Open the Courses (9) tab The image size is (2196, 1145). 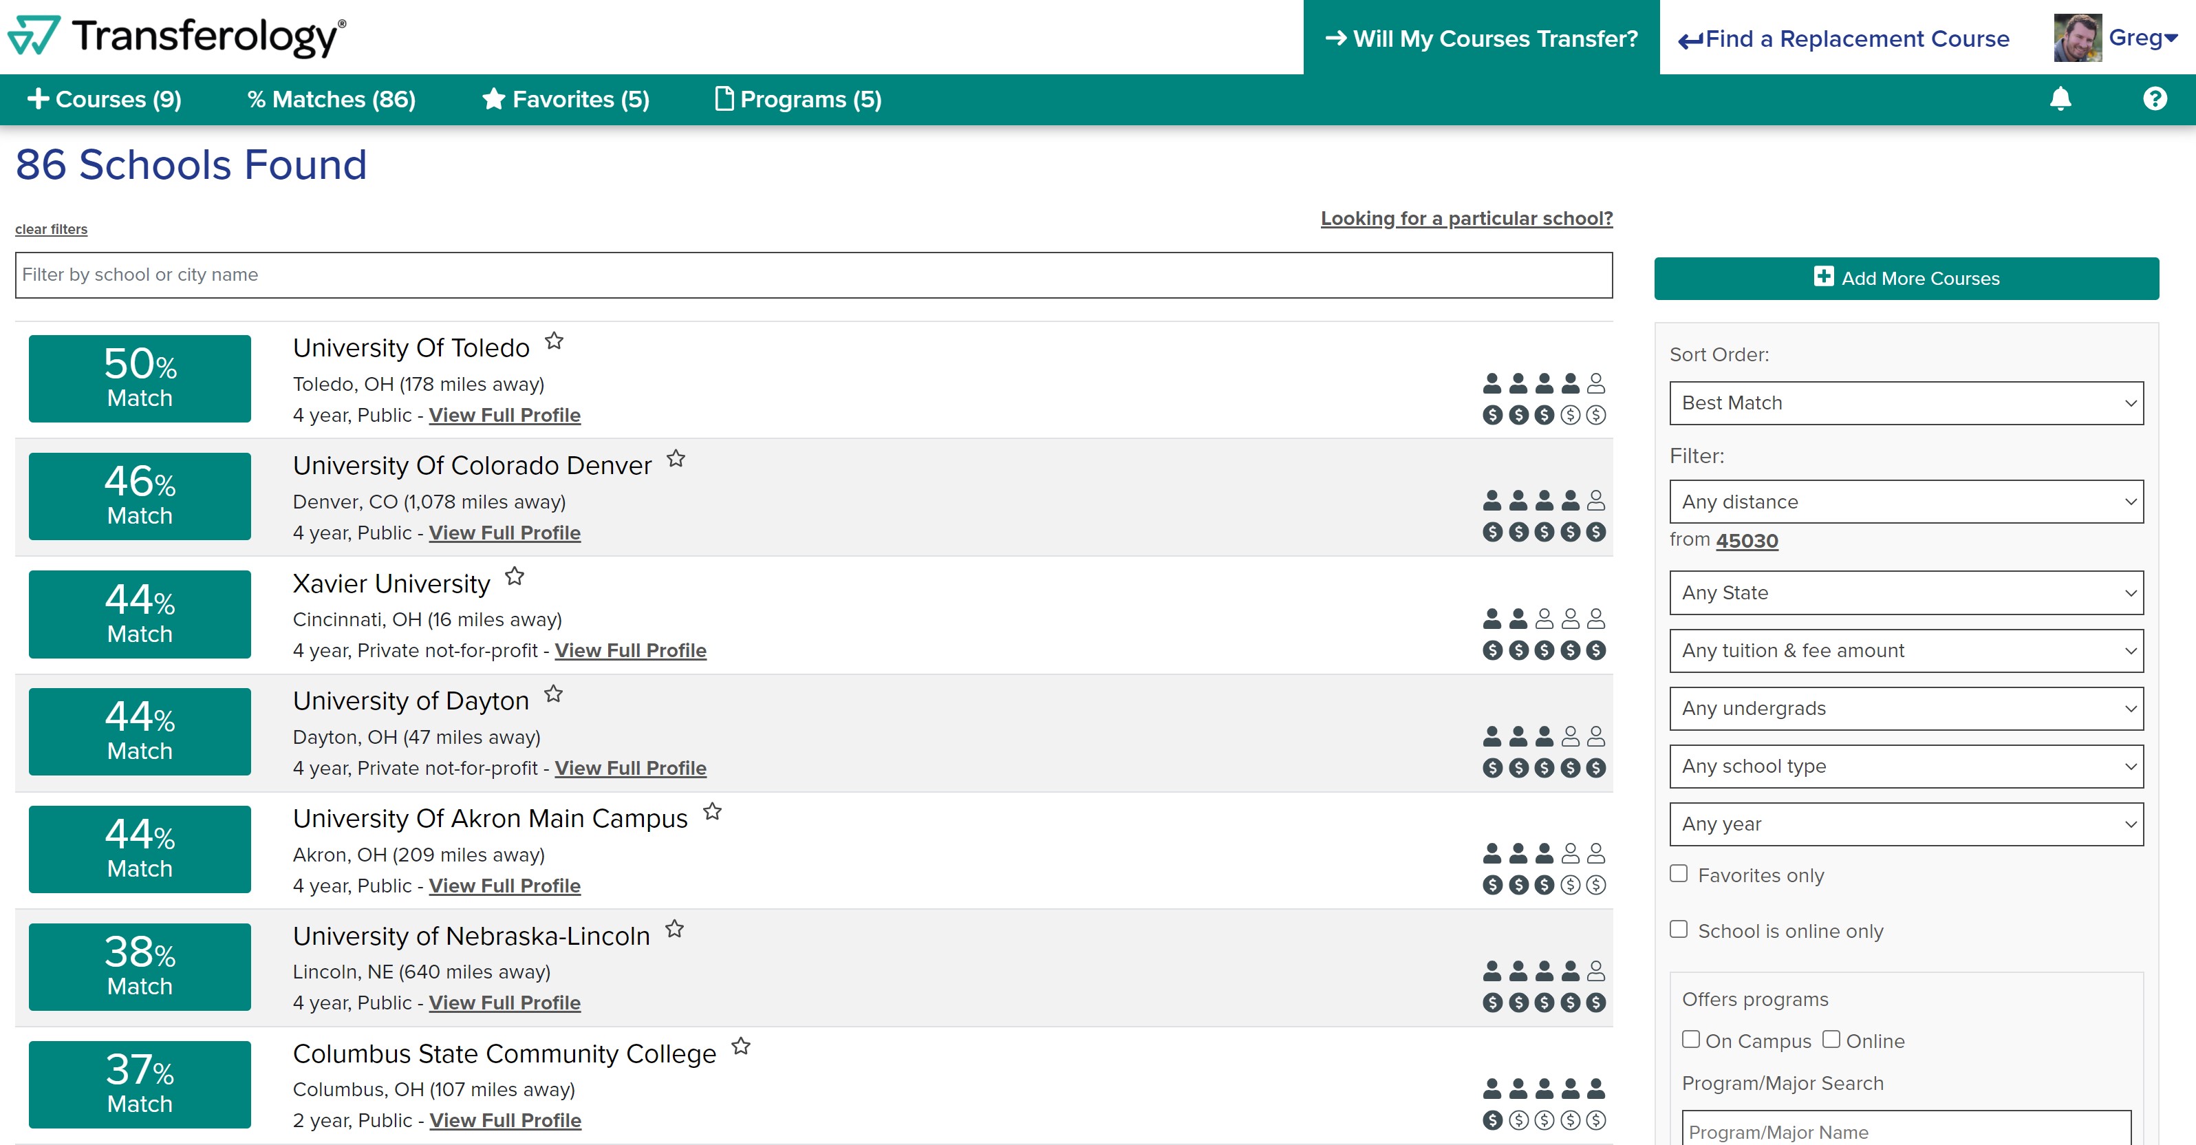(104, 99)
